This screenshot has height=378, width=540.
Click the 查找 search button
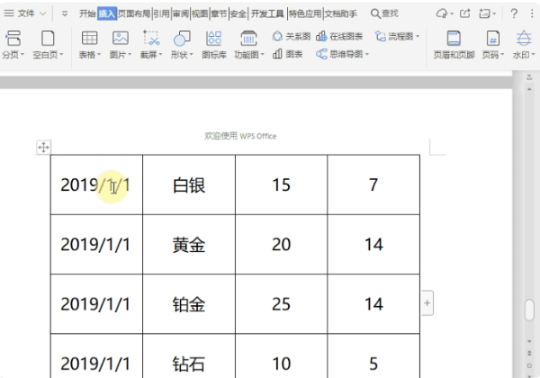tap(384, 13)
